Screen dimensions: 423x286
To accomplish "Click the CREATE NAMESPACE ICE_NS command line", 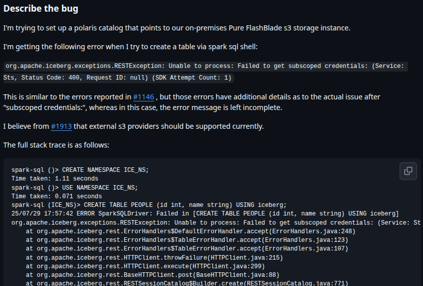I will [x=80, y=170].
